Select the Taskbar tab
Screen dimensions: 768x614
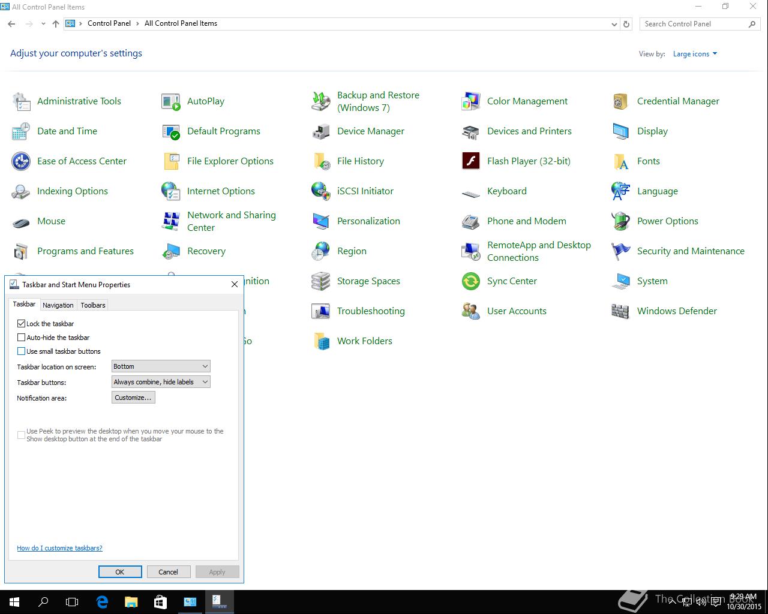point(25,304)
